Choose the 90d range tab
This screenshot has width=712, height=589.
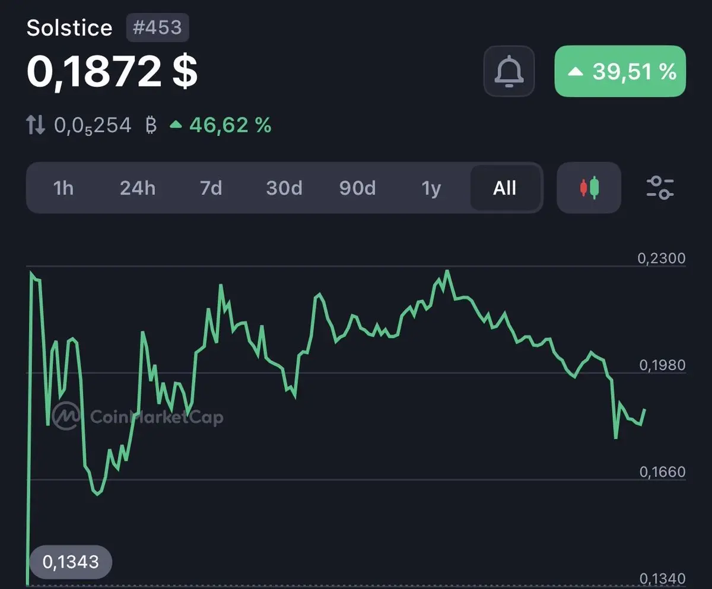tap(357, 188)
